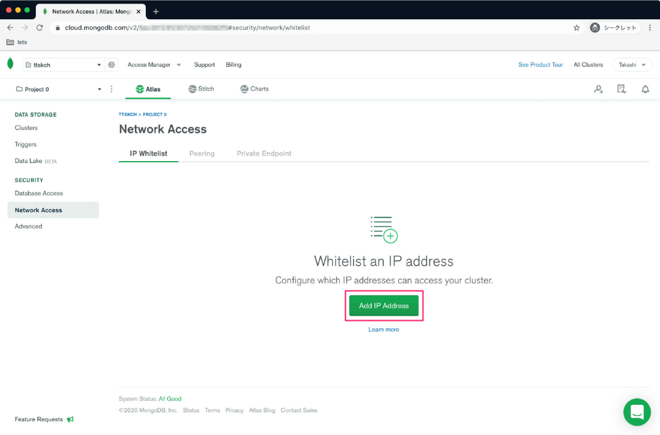
Task: Open the Atlas Blog footer link
Action: click(x=262, y=410)
